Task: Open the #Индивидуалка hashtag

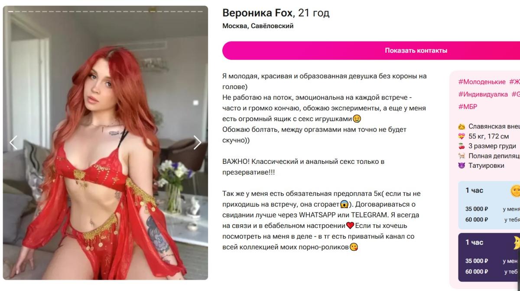Action: [483, 94]
